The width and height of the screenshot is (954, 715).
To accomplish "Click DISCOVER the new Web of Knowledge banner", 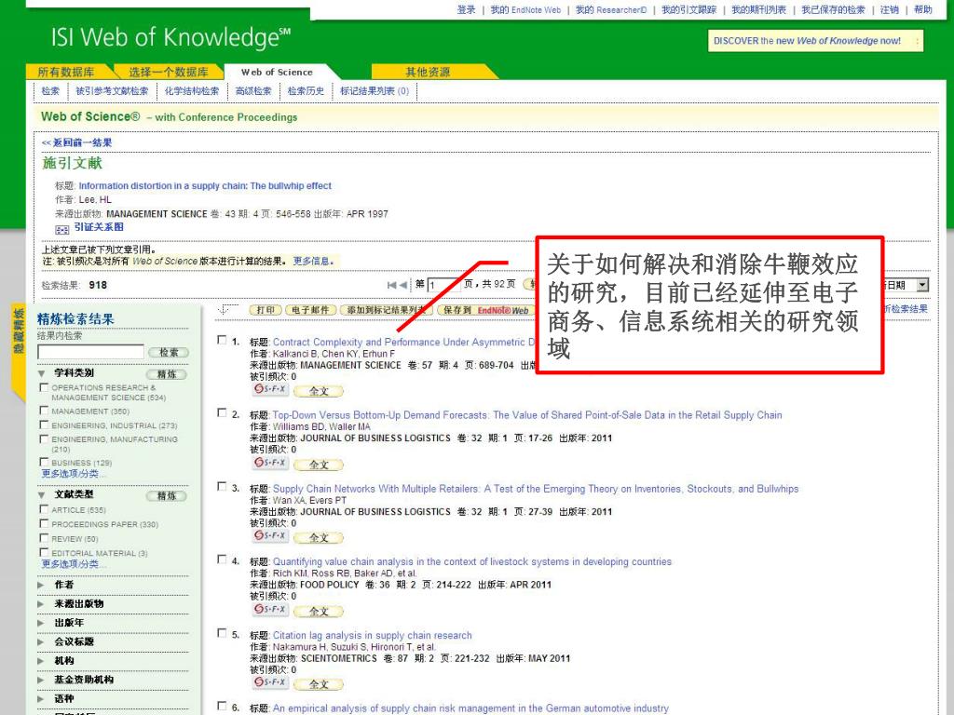I will point(815,41).
